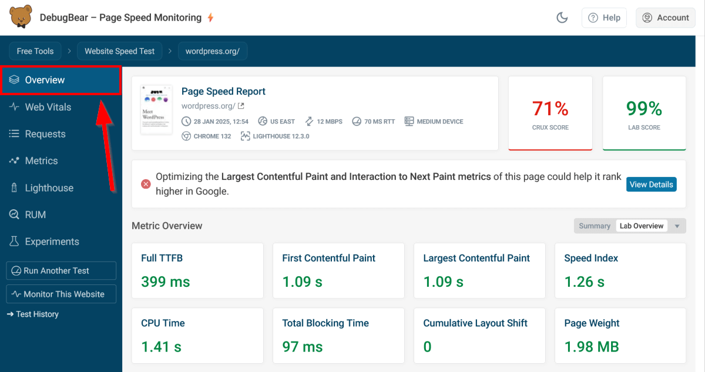The height and width of the screenshot is (372, 705).
Task: Open the CPU Time metric card
Action: [197, 336]
